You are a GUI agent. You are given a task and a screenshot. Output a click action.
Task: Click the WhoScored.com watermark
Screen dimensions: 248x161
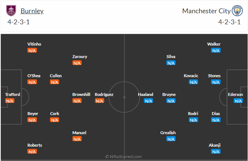click(123, 157)
